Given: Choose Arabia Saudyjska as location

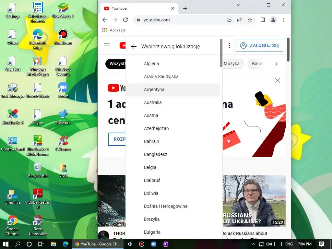Looking at the screenshot, I should tap(173, 77).
